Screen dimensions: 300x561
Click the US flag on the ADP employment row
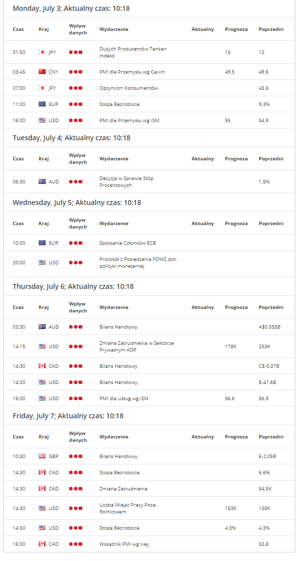(42, 347)
